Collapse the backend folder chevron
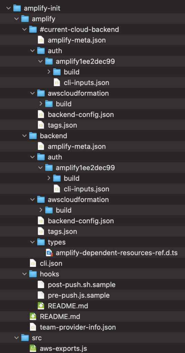The image size is (185, 353). point(24,136)
